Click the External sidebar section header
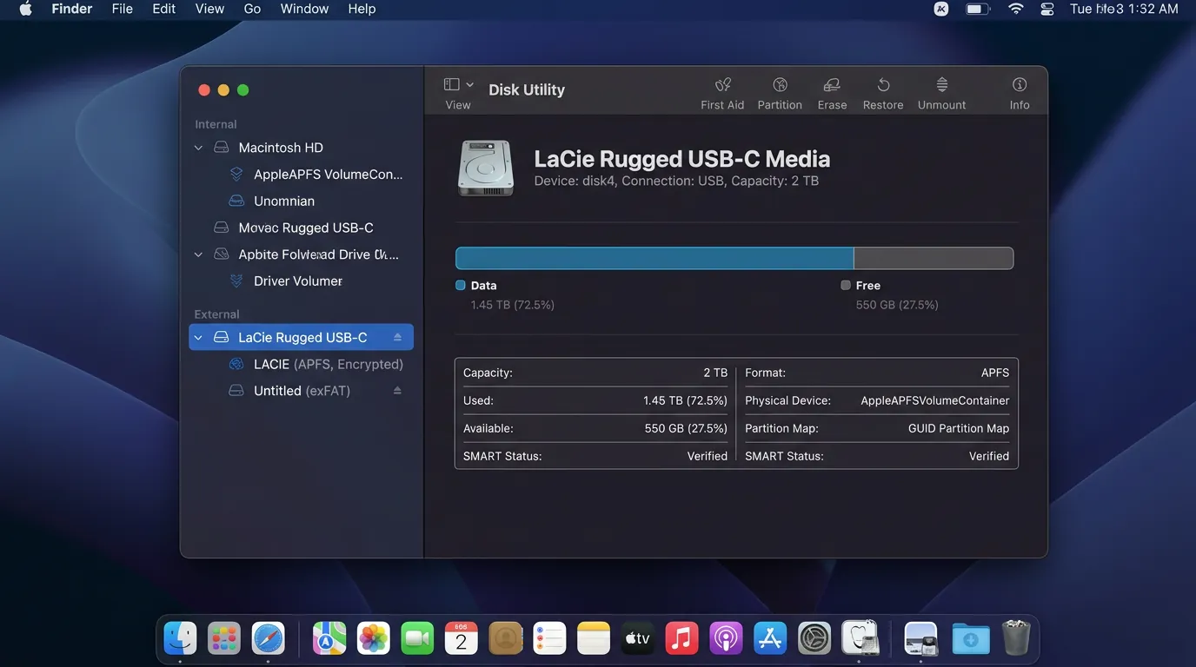1196x667 pixels. click(x=216, y=314)
